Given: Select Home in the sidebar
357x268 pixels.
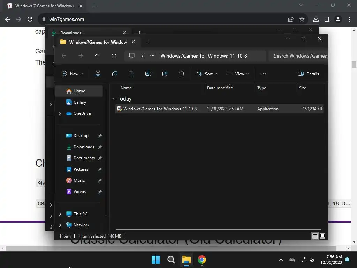Looking at the screenshot, I should click(79, 91).
